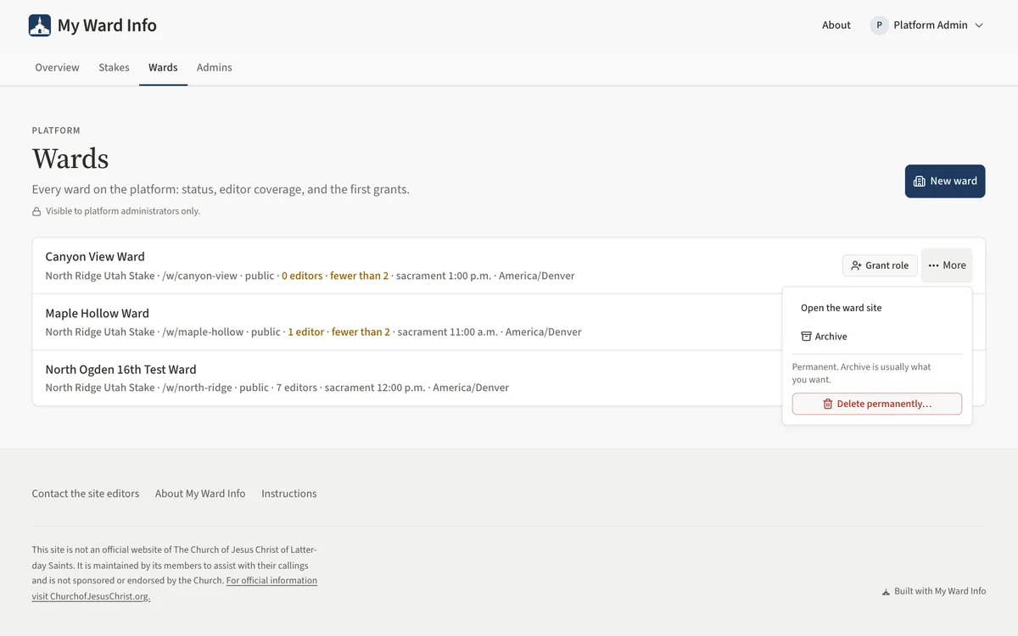
Task: Select Archive from the More menu
Action: (877, 337)
